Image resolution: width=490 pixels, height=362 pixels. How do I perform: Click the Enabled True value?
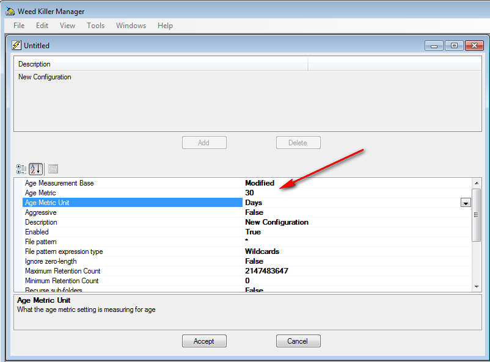click(357, 232)
